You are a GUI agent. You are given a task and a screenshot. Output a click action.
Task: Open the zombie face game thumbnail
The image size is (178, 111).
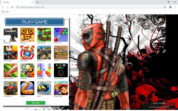point(27,70)
